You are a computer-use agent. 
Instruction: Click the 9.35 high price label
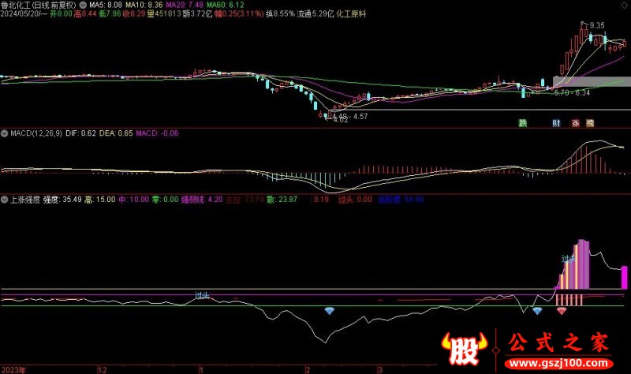tap(596, 26)
